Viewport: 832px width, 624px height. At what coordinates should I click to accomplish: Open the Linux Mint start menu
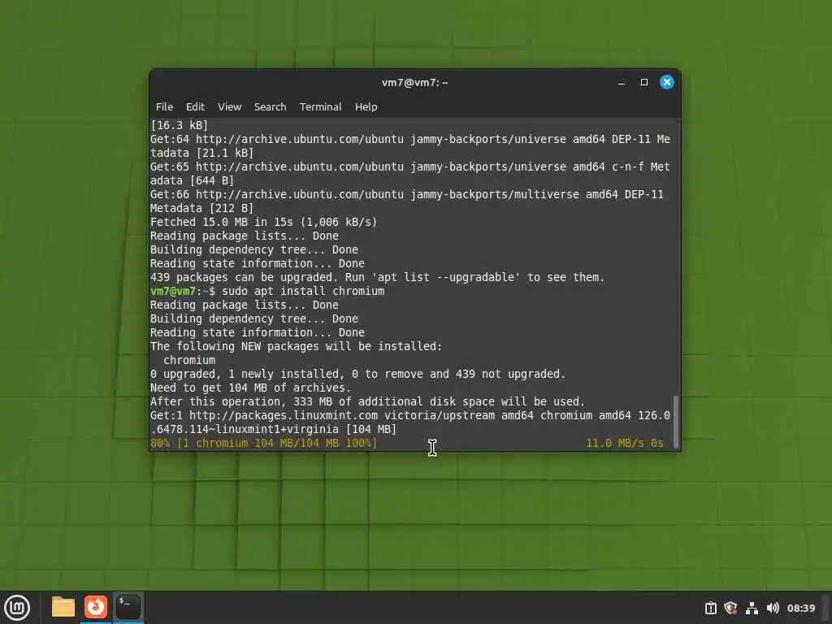click(x=17, y=607)
